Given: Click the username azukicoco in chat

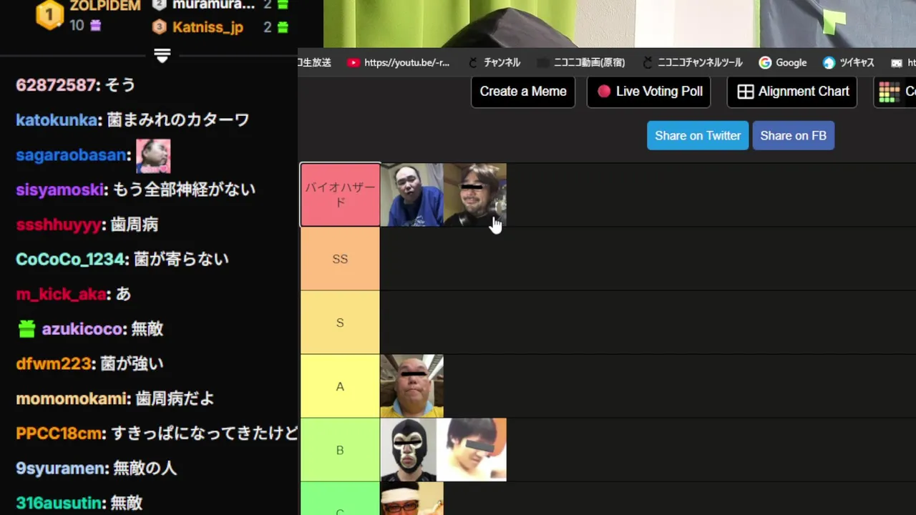Looking at the screenshot, I should 82,329.
